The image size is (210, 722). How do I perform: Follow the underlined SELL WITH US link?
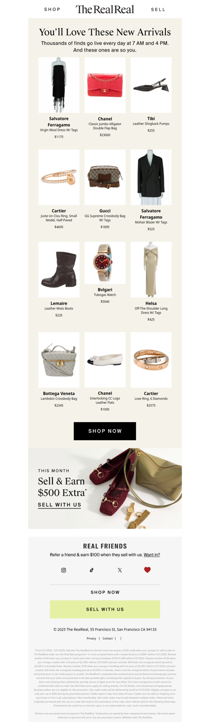coord(59,505)
